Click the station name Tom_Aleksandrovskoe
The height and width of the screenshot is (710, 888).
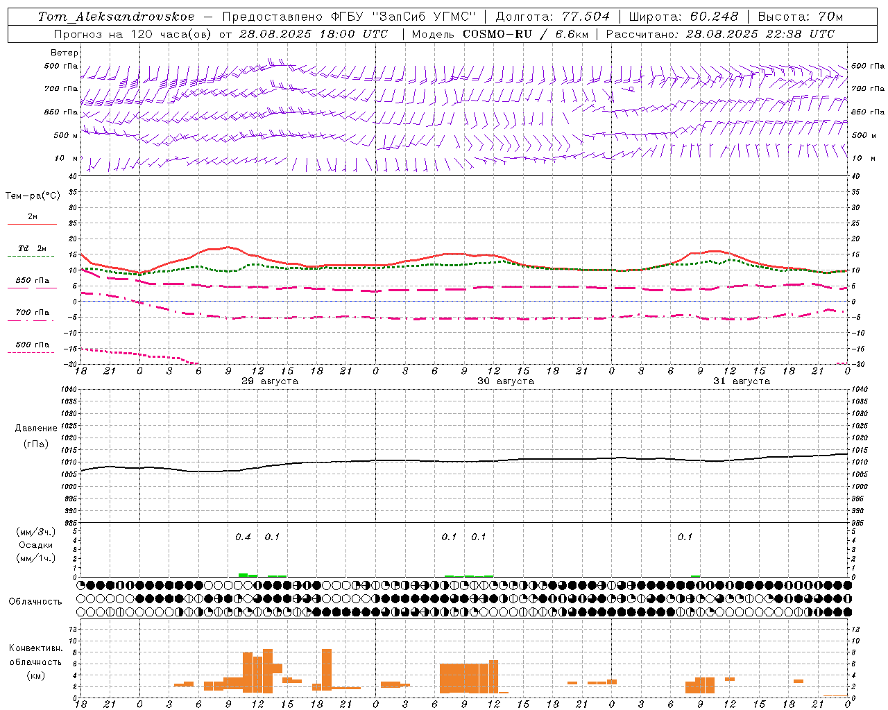(x=117, y=17)
